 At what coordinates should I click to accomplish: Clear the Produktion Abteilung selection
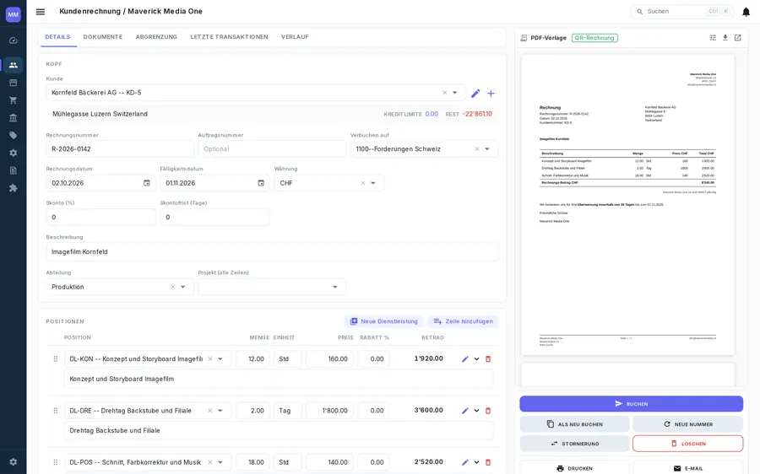[x=172, y=287]
